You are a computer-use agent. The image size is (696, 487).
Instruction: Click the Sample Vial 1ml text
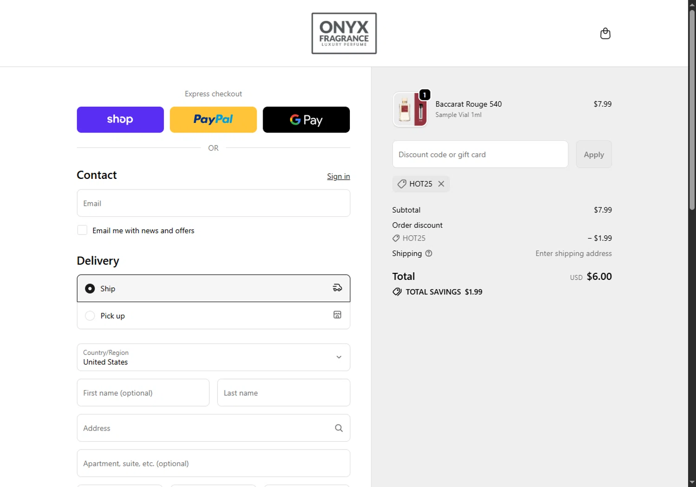click(458, 114)
